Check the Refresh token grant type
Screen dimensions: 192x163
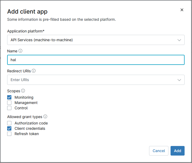coord(9,134)
